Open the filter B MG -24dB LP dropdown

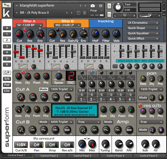click(x=67, y=25)
